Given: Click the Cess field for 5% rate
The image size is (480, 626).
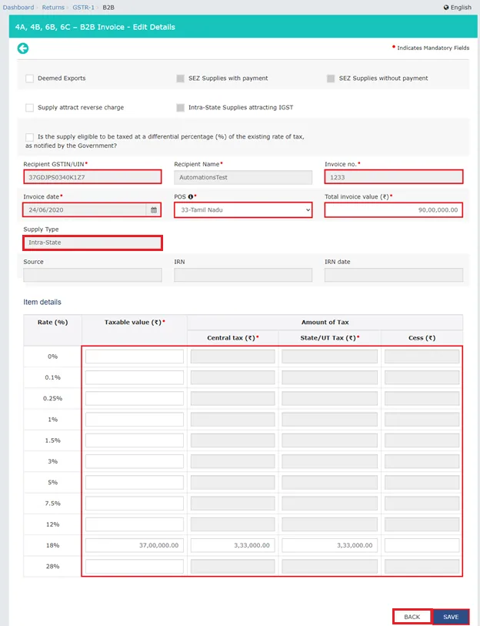Looking at the screenshot, I should pyautogui.click(x=422, y=482).
